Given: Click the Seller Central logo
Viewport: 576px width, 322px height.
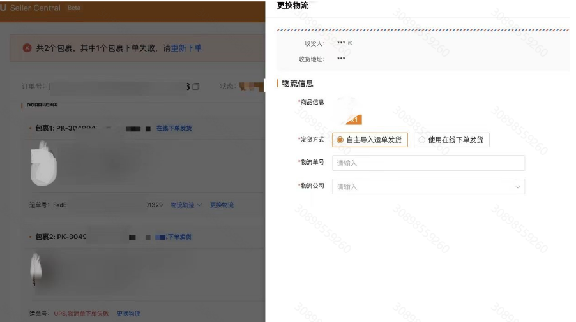Looking at the screenshot, I should pyautogui.click(x=36, y=8).
